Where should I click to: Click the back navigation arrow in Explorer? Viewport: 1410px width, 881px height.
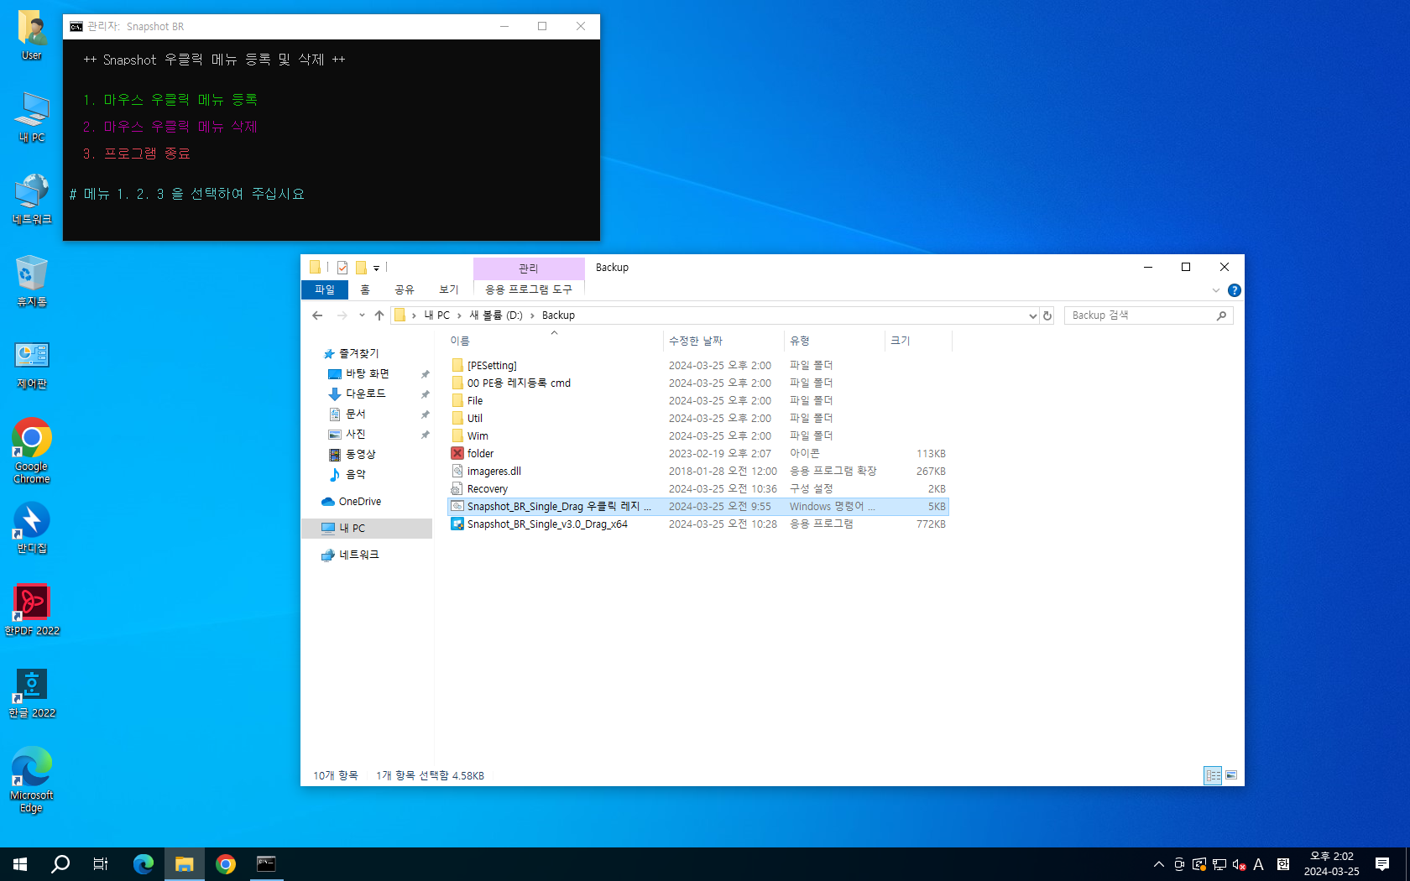pyautogui.click(x=317, y=315)
